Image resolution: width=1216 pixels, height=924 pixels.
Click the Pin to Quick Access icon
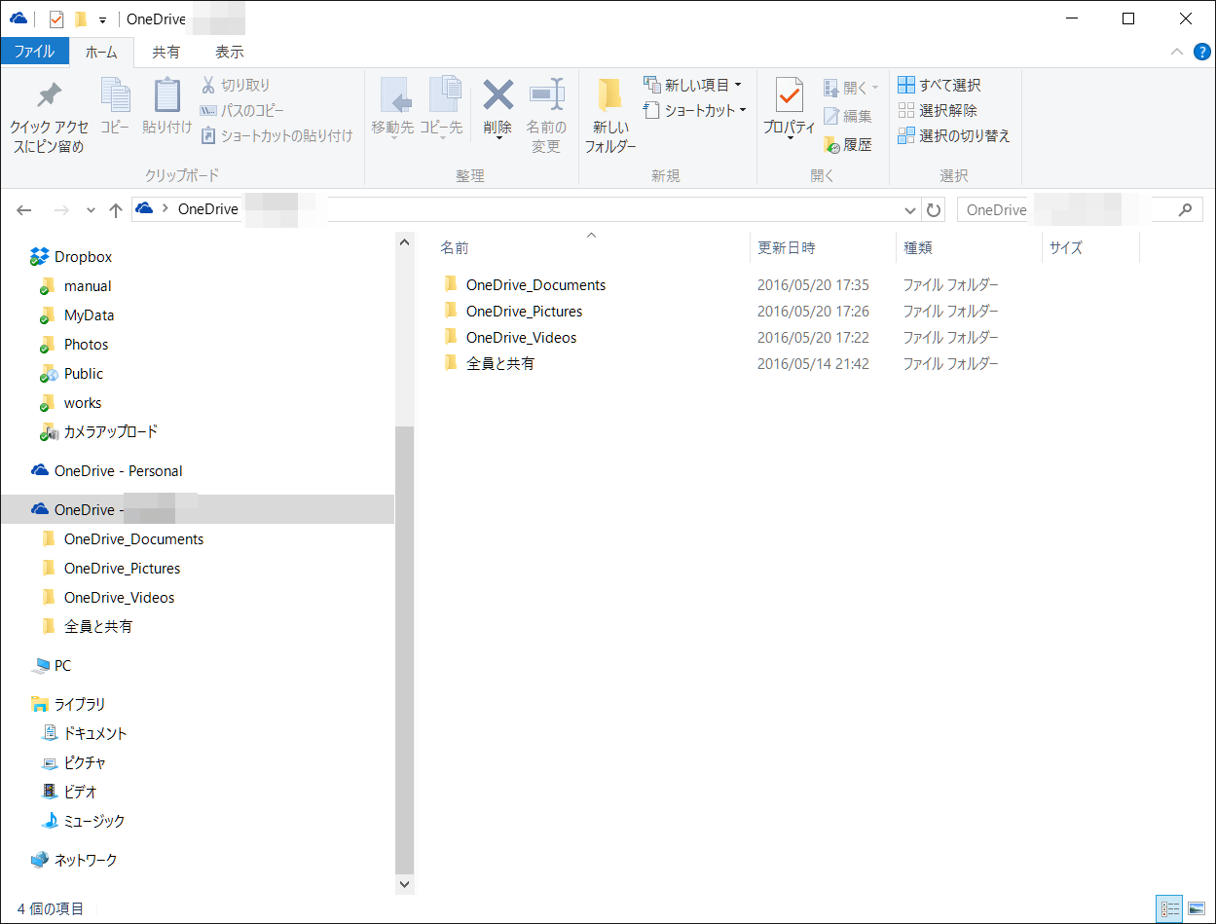49,96
